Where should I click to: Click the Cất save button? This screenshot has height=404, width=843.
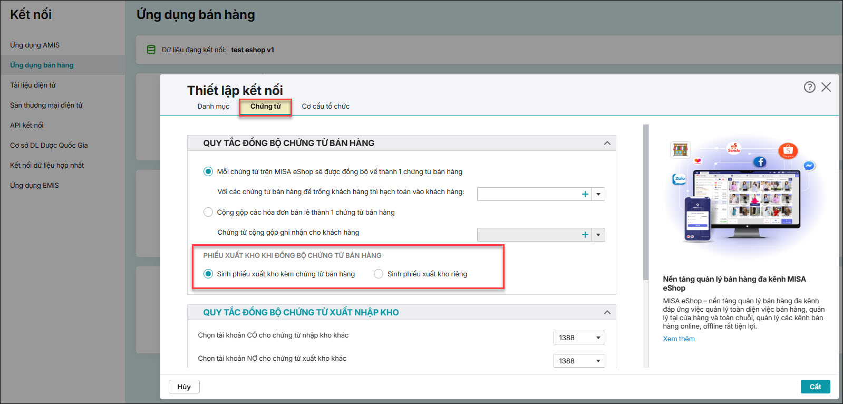(x=815, y=387)
